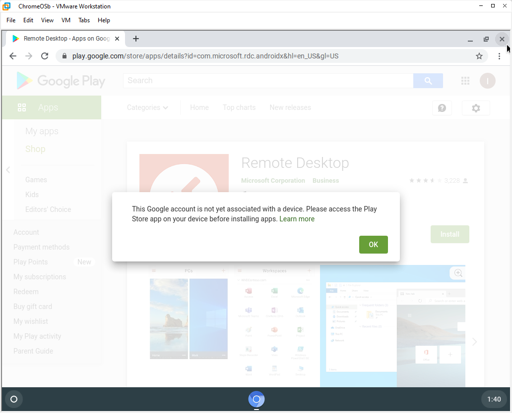Click the browser forward arrow
The height and width of the screenshot is (413, 512).
29,56
